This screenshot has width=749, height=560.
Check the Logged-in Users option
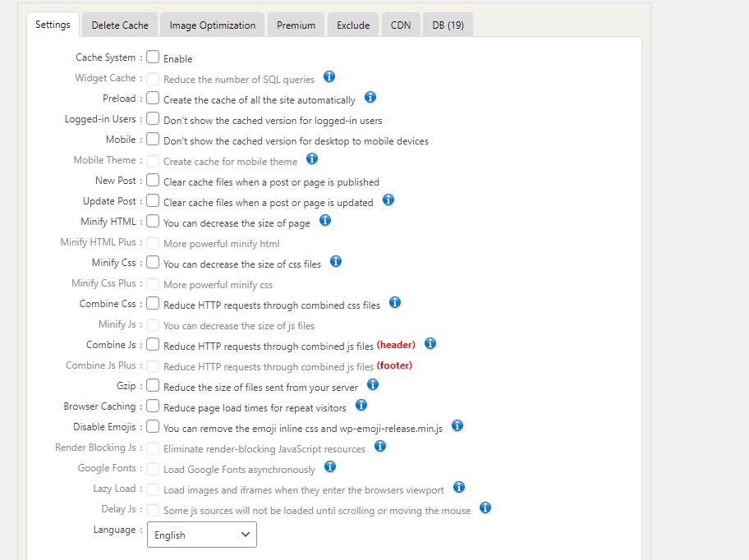point(153,118)
